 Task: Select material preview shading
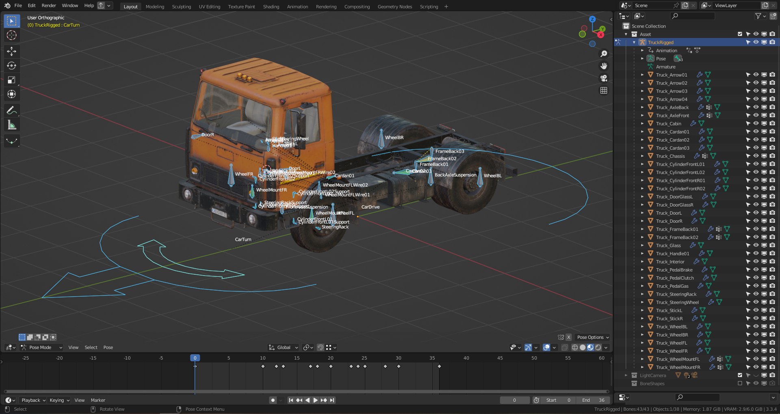point(590,347)
